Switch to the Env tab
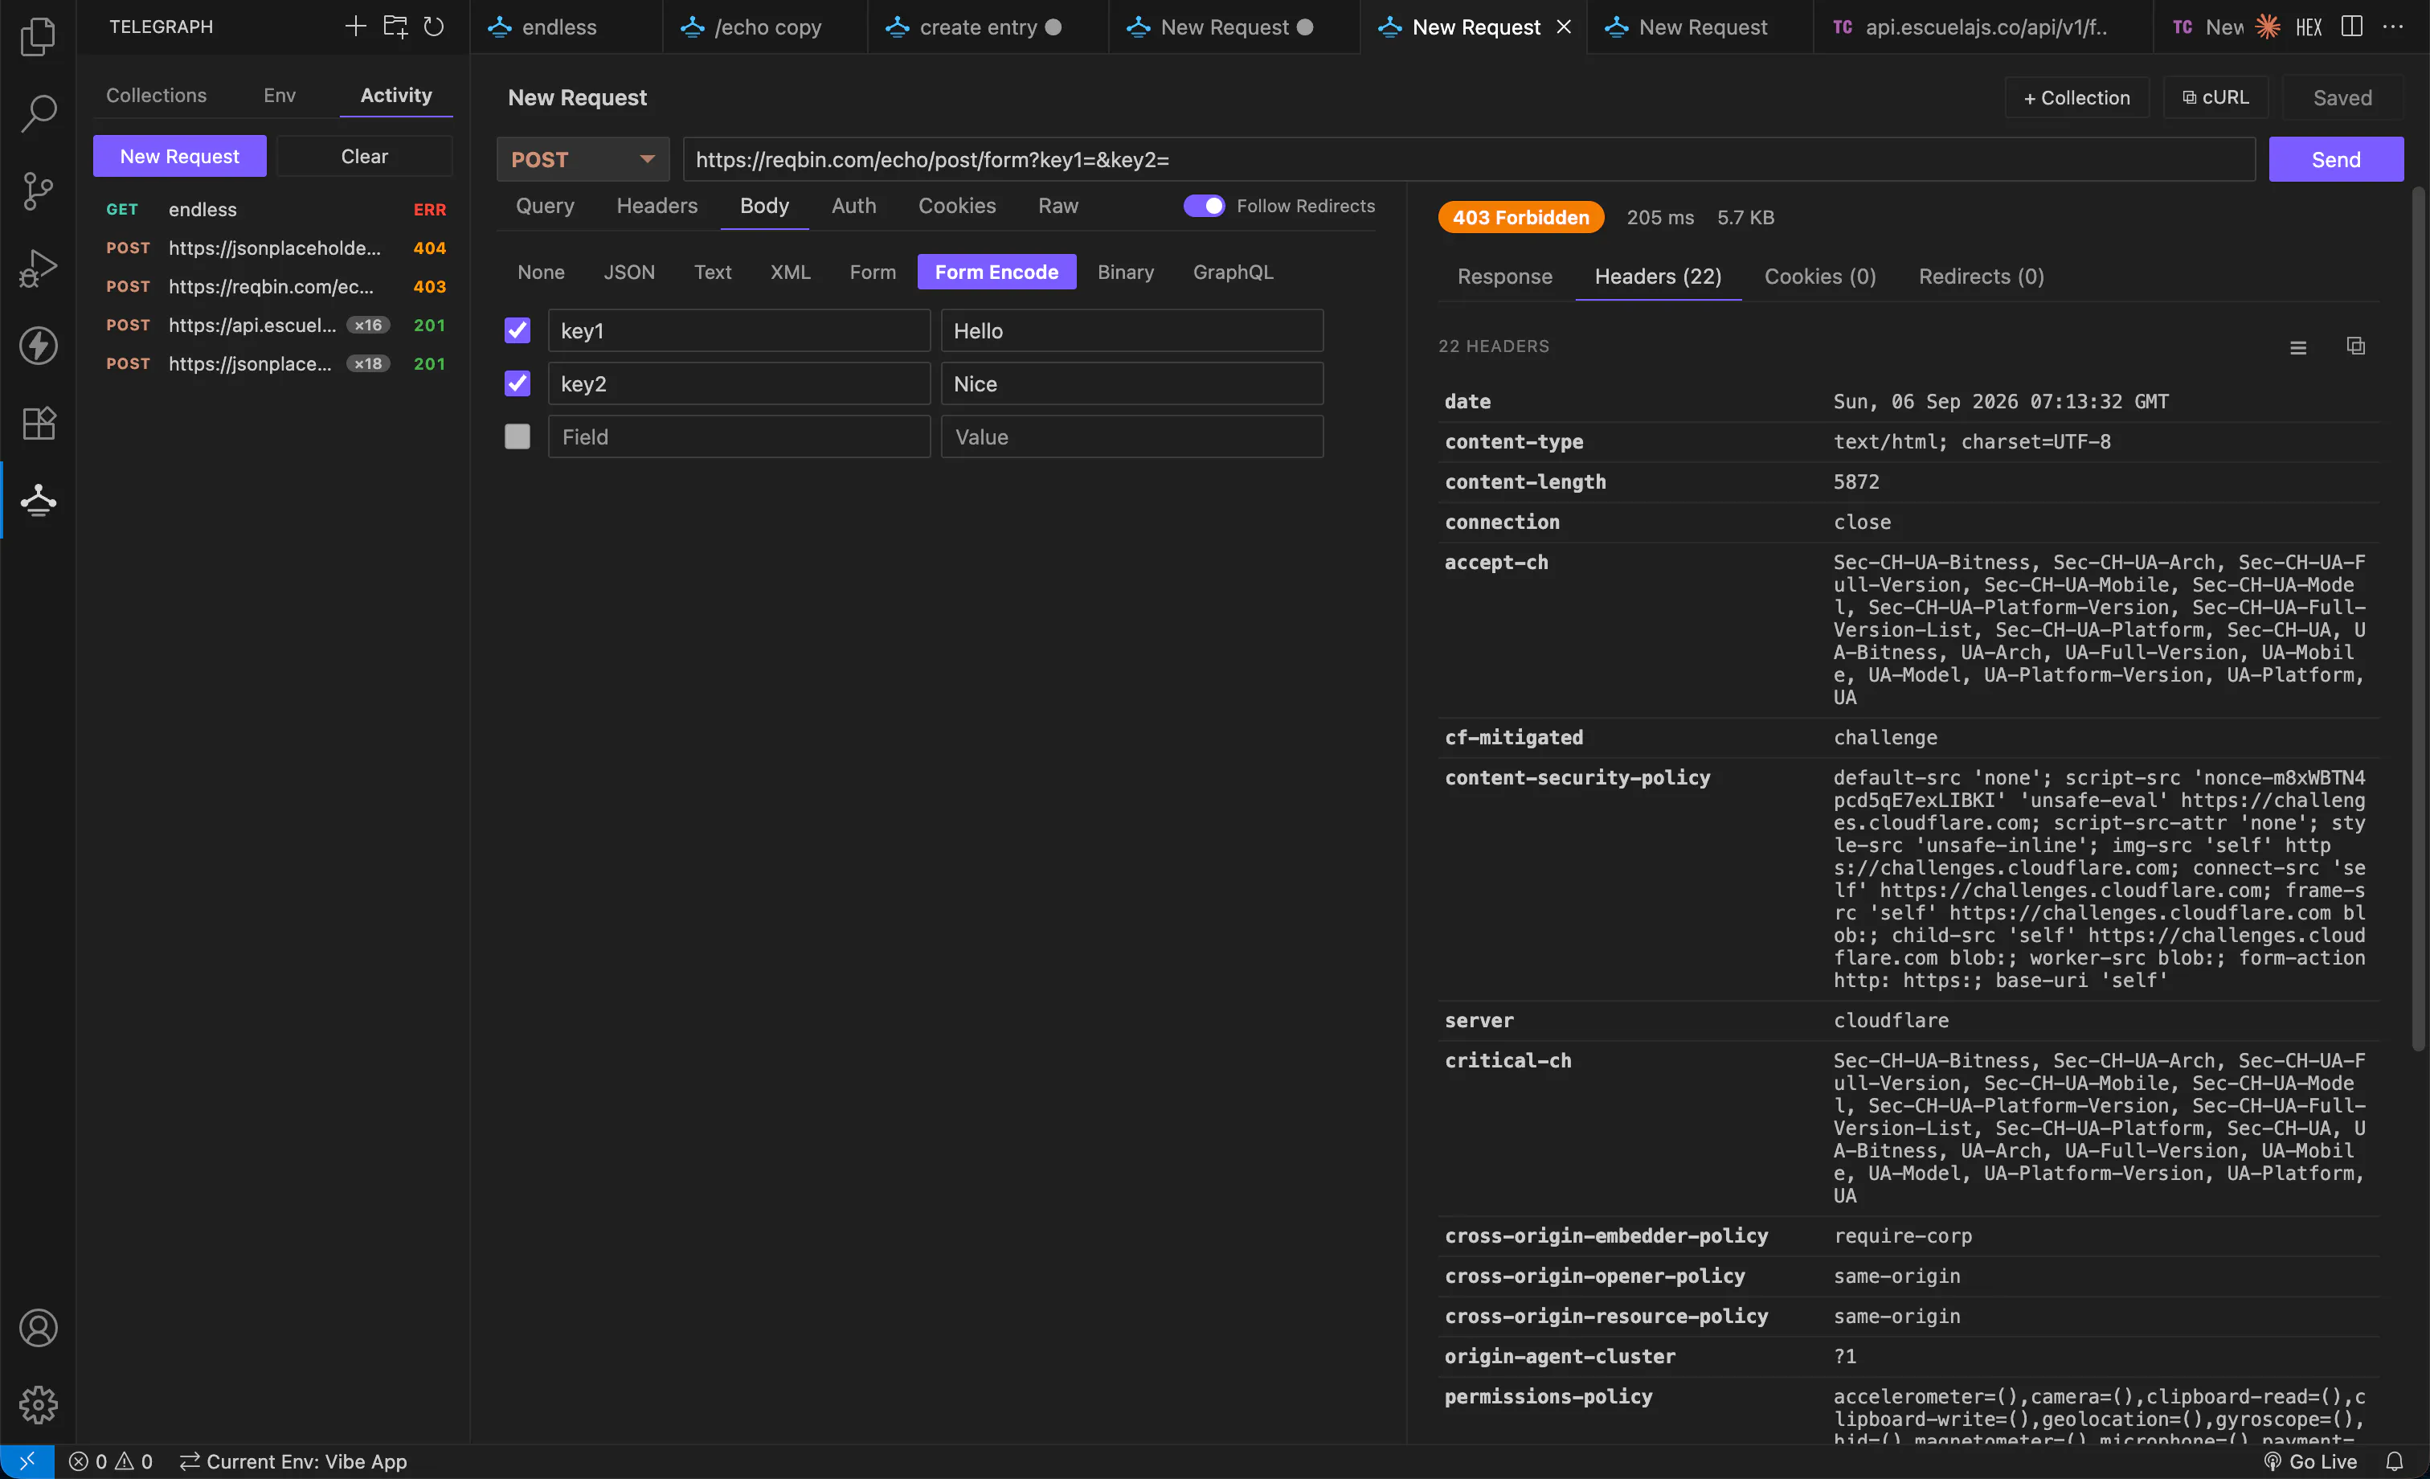Image resolution: width=2430 pixels, height=1479 pixels. tap(279, 96)
